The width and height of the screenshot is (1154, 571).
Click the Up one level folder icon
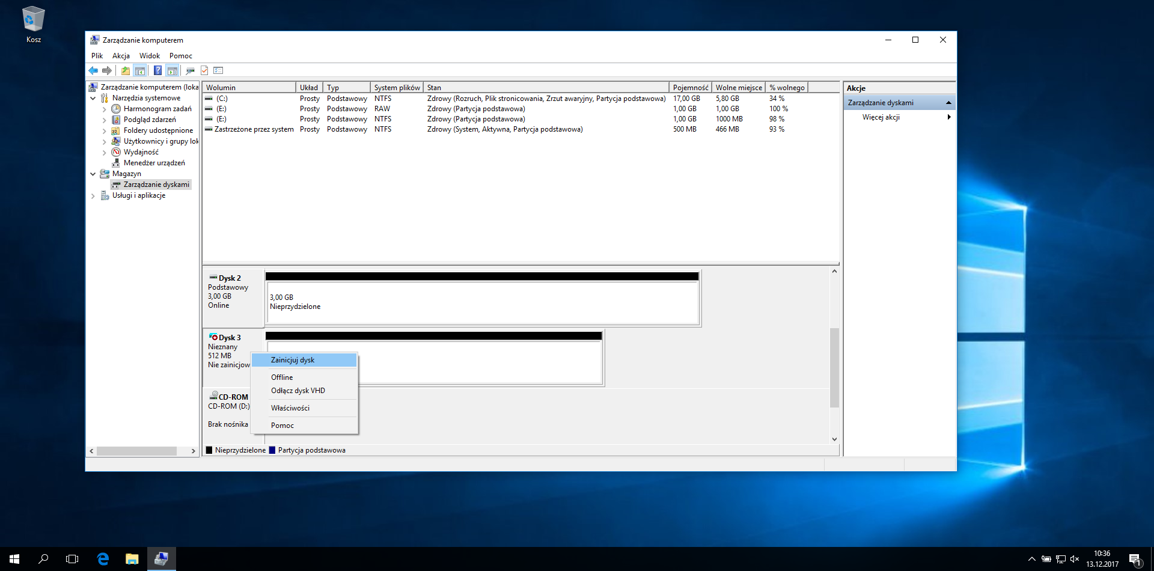tap(125, 71)
